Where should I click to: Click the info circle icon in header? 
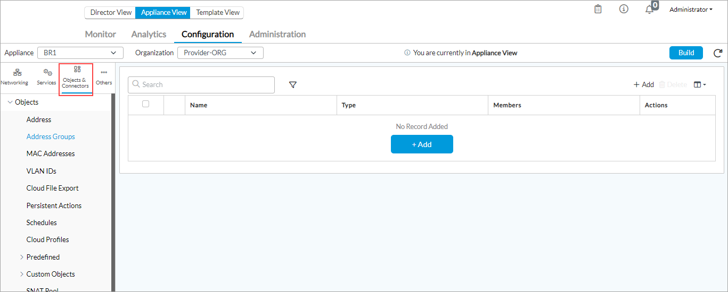(624, 10)
